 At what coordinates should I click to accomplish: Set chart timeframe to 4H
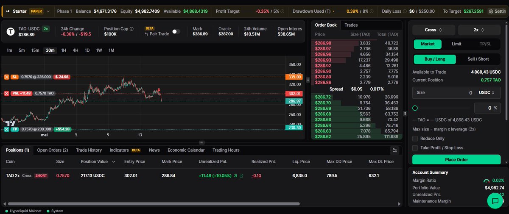pyautogui.click(x=76, y=50)
